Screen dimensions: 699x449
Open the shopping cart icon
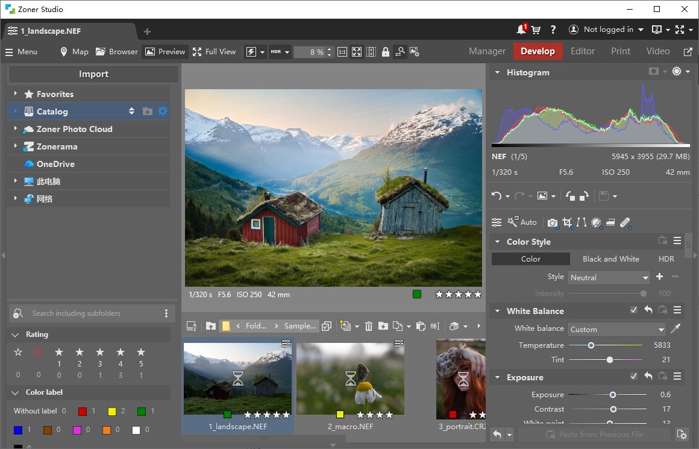coord(536,30)
